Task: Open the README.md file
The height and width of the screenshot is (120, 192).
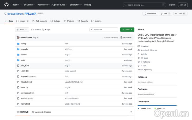Action: 26,82
